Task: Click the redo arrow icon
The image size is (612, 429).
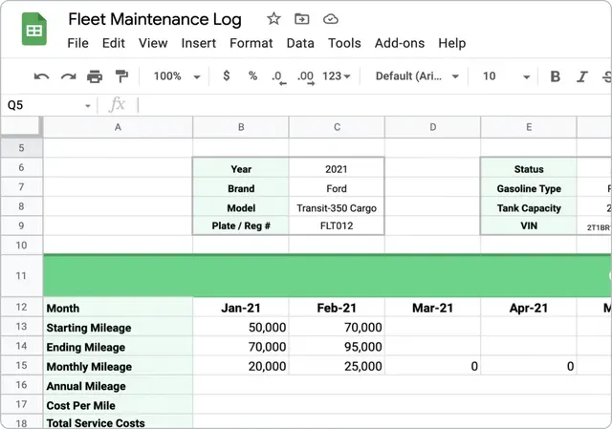Action: click(x=68, y=76)
